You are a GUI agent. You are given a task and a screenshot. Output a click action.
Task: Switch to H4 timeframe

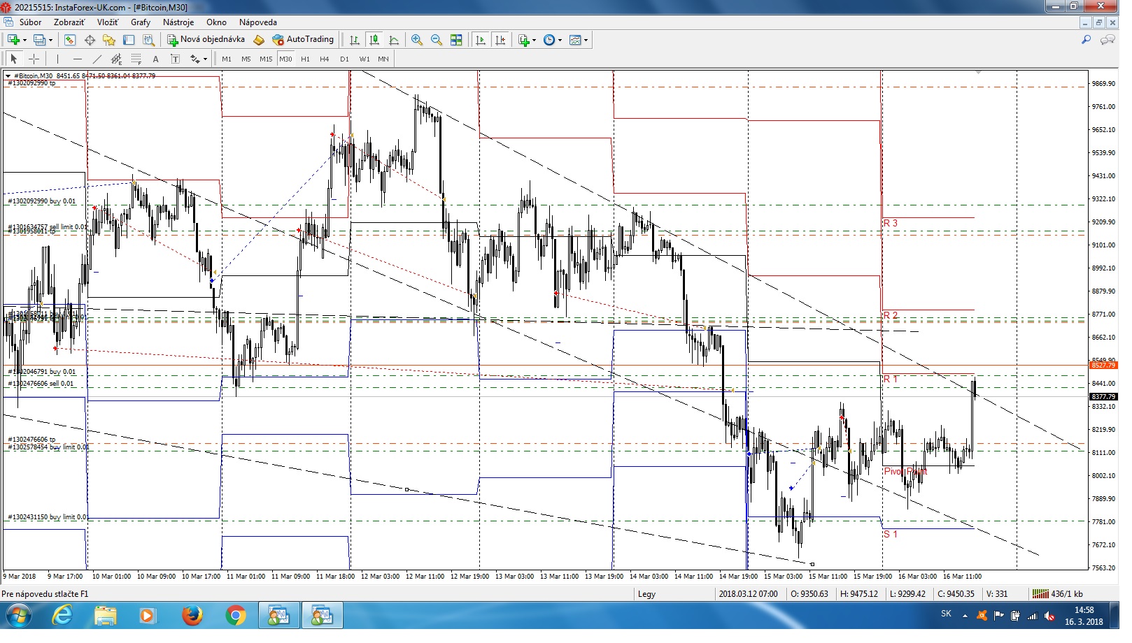tap(324, 59)
